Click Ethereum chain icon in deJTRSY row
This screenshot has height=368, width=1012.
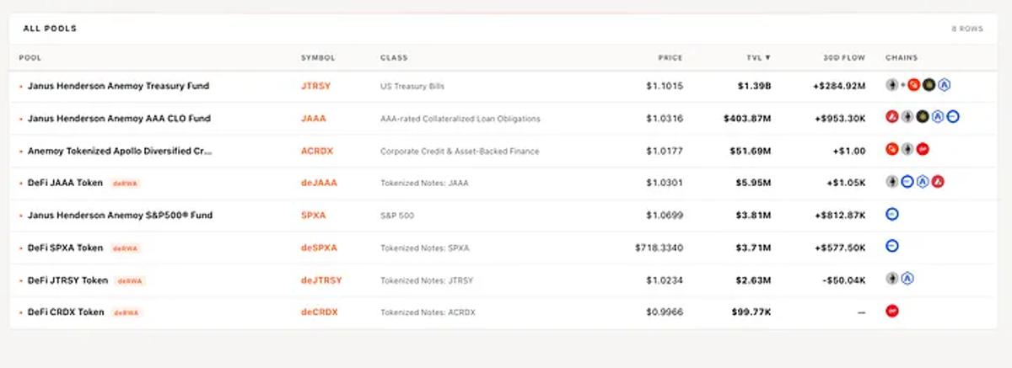pyautogui.click(x=892, y=279)
